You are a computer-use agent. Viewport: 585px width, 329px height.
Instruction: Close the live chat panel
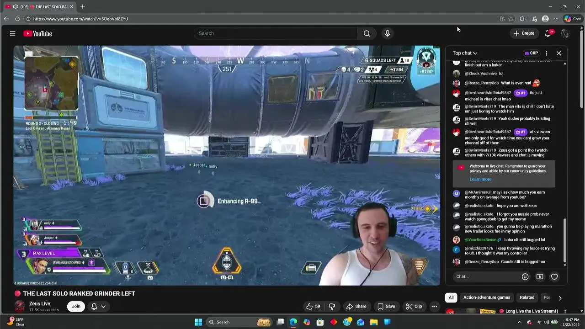558,53
